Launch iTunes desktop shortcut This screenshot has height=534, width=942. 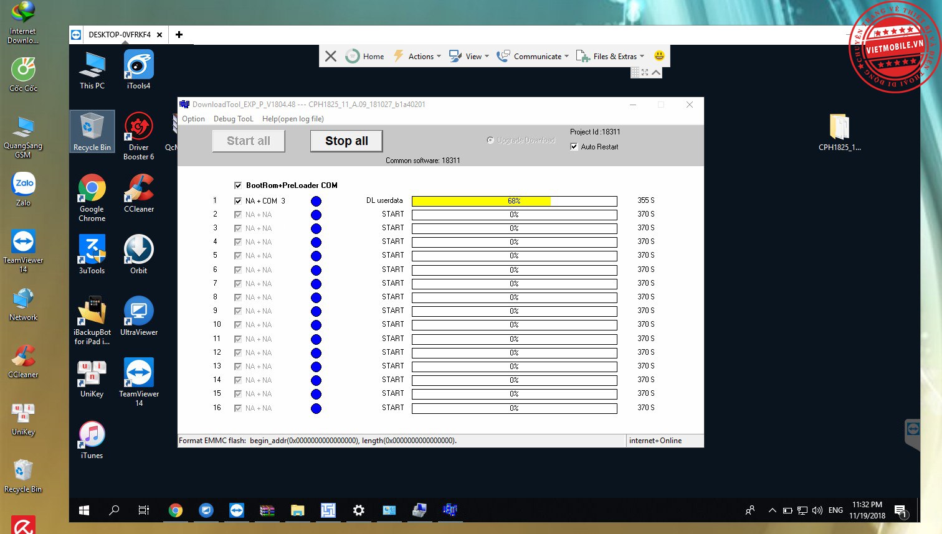(x=92, y=439)
